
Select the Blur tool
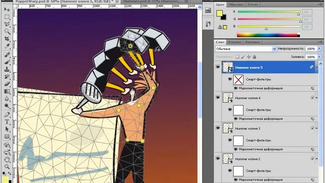(x=7, y=98)
